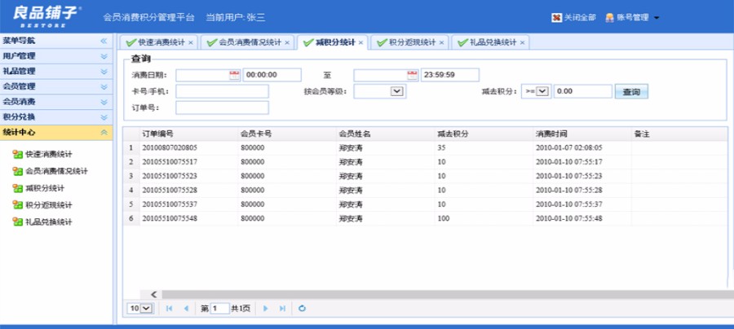This screenshot has height=329, width=734.
Task: Click the 减去积分 value field 0.00
Action: coord(583,91)
